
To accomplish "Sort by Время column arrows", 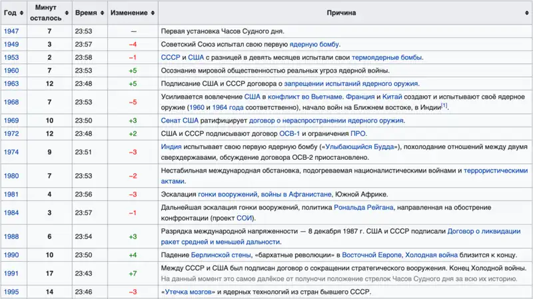I will point(102,13).
